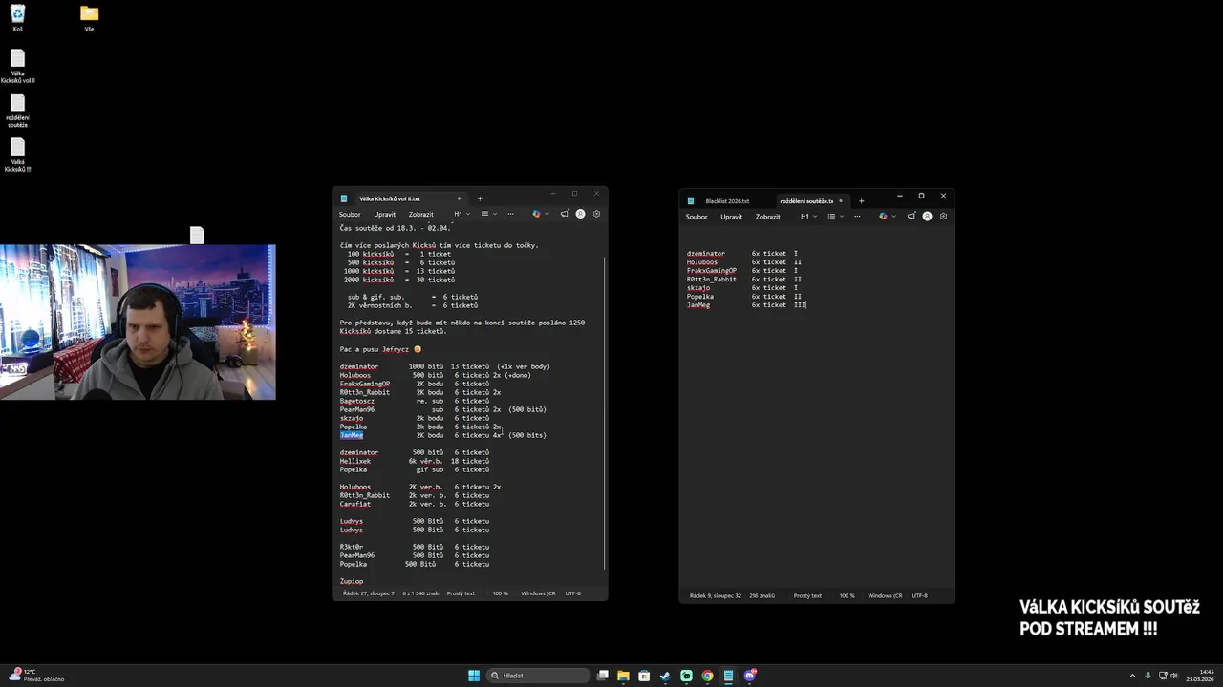Click '100 %' zoom in Válka Kicksíků status bar
Image resolution: width=1223 pixels, height=687 pixels.
(500, 593)
